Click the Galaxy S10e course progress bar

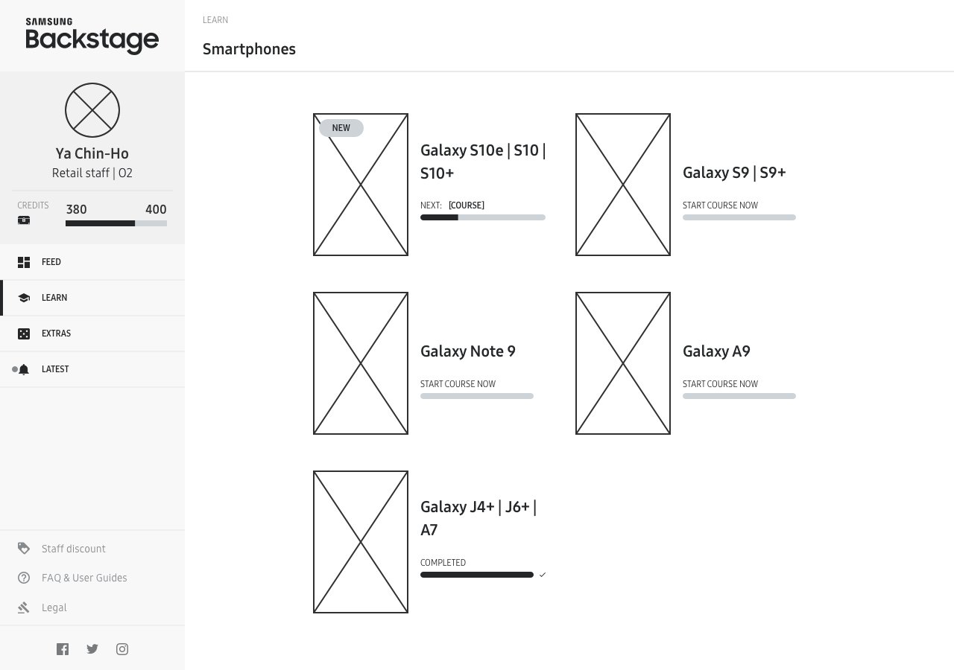tap(483, 217)
